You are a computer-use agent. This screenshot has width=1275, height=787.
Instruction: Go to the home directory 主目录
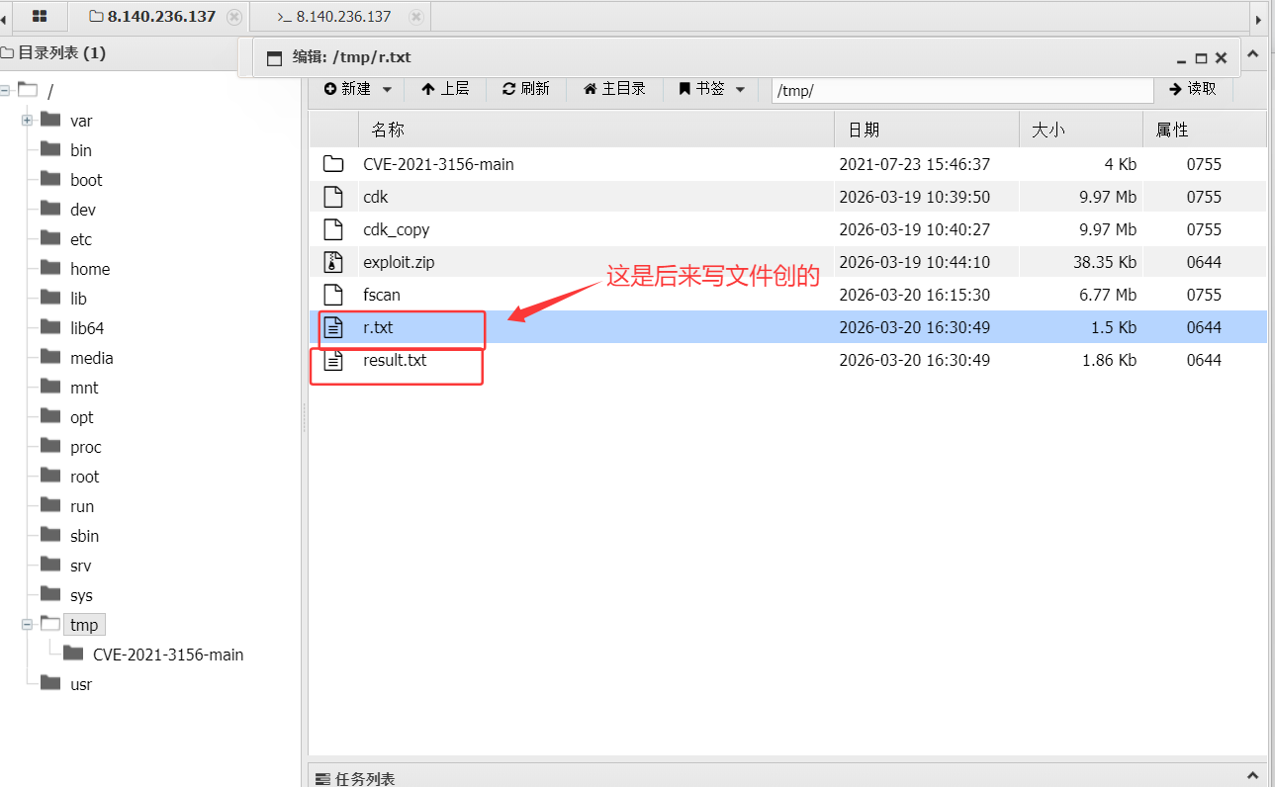(x=614, y=89)
